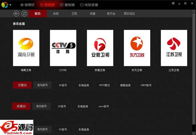The image size is (196, 135).
Task: Choose 官方信号 in the 卫视台 row
Action: [x=43, y=85]
